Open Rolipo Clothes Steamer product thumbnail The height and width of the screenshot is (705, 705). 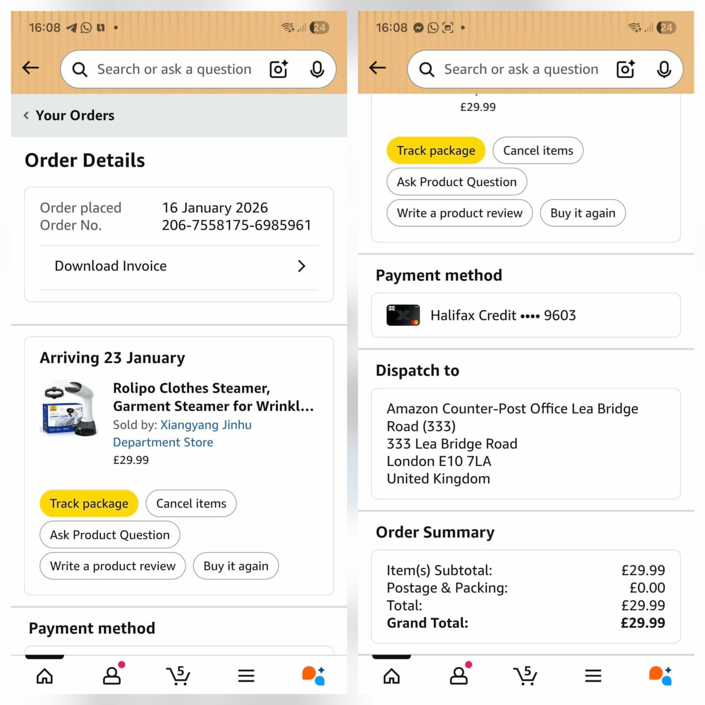[x=70, y=408]
